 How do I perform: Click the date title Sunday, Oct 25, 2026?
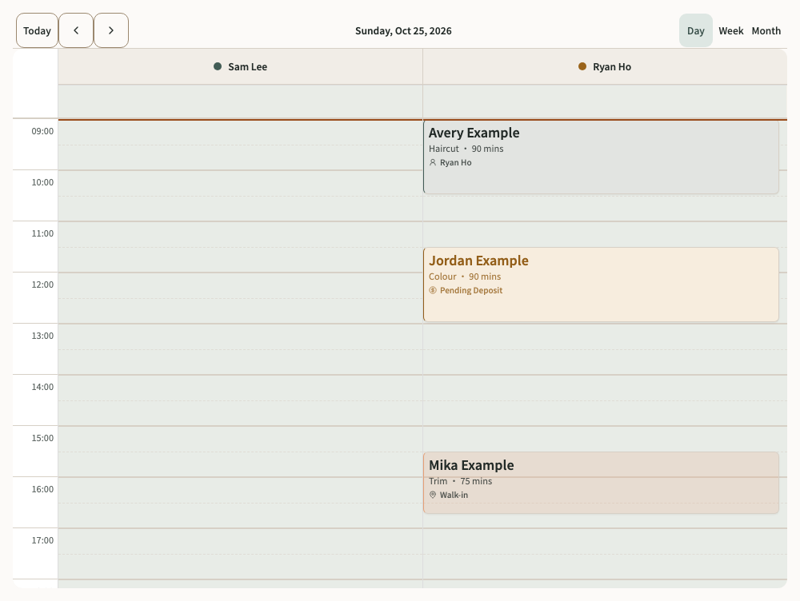[403, 30]
